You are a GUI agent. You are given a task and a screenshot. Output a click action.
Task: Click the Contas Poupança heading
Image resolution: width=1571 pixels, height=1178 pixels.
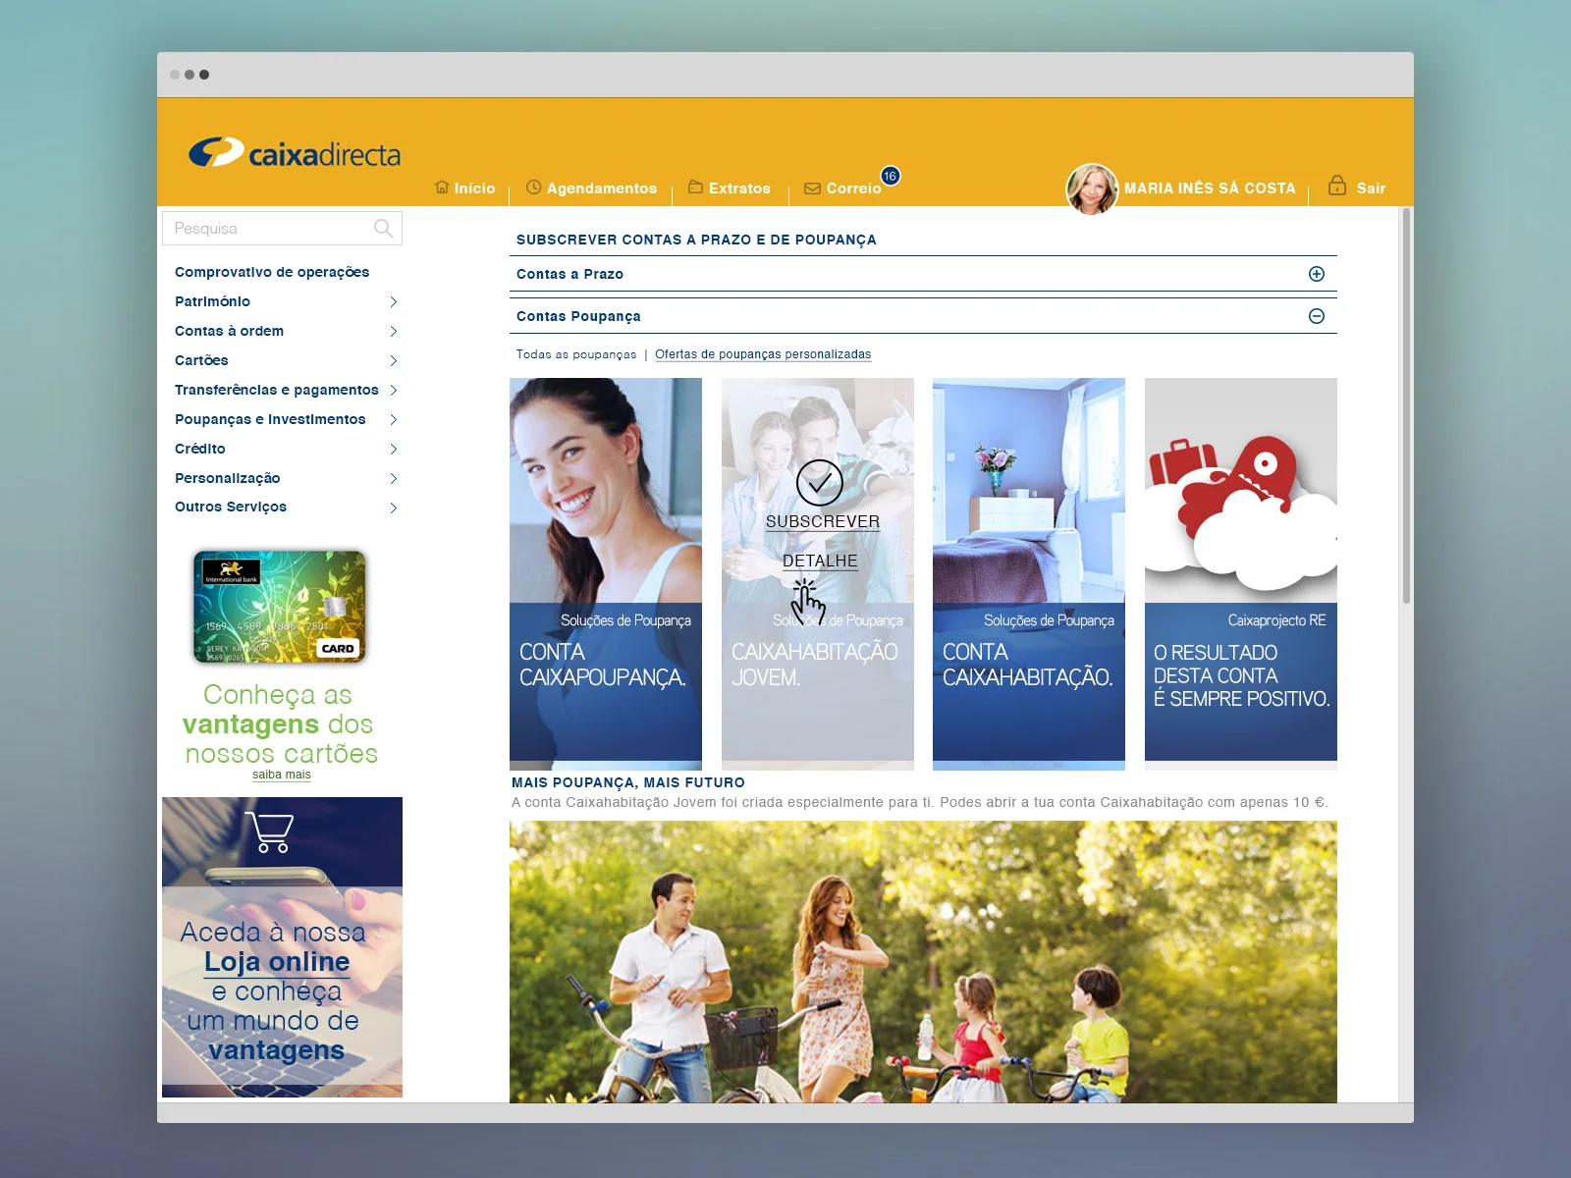pos(578,316)
